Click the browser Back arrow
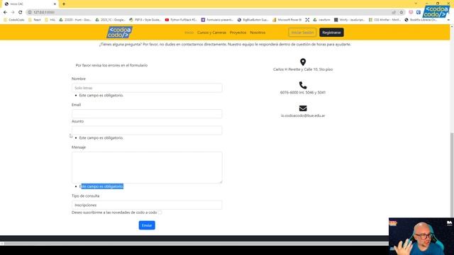The image size is (454, 255). pos(5,12)
